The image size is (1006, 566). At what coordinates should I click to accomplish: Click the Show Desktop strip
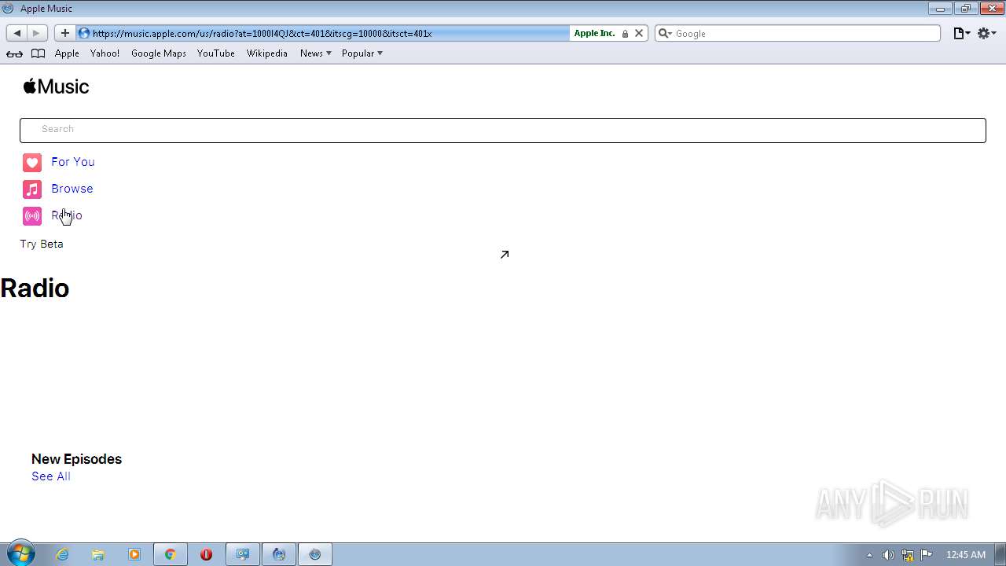click(x=1000, y=554)
